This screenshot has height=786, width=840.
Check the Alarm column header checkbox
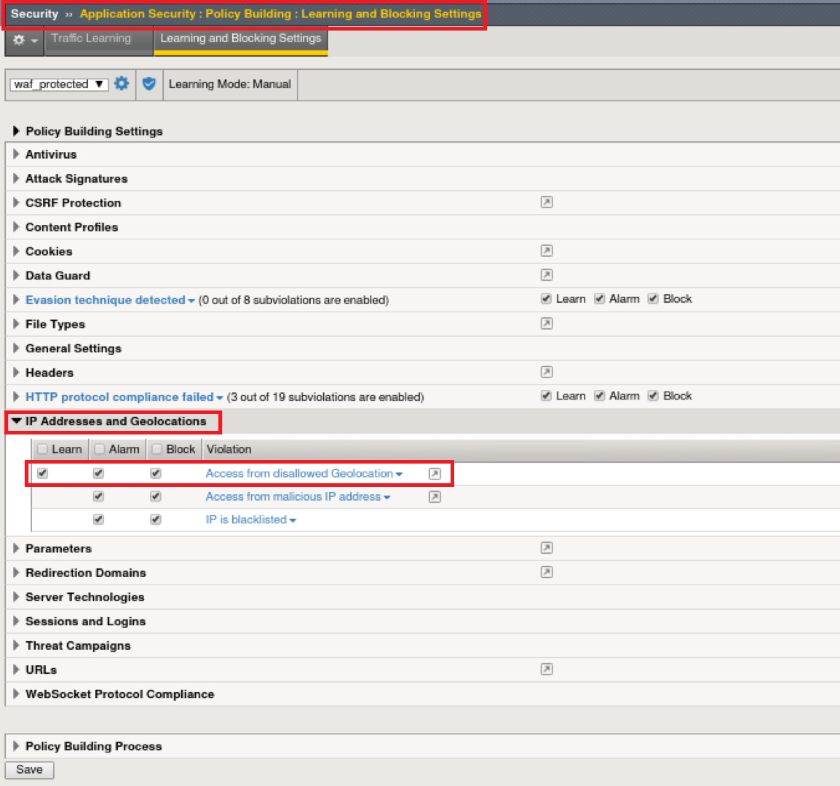point(100,449)
